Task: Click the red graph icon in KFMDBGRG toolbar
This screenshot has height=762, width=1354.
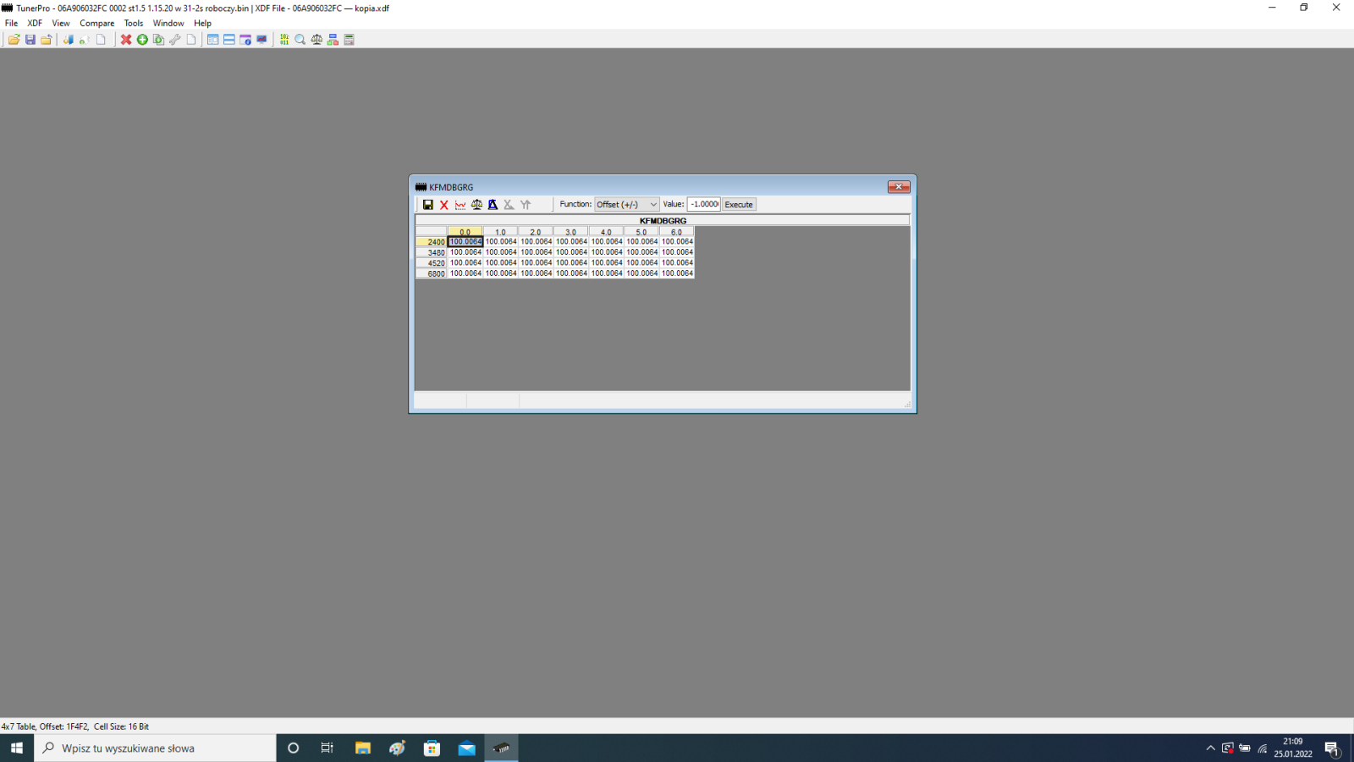Action: (x=460, y=205)
